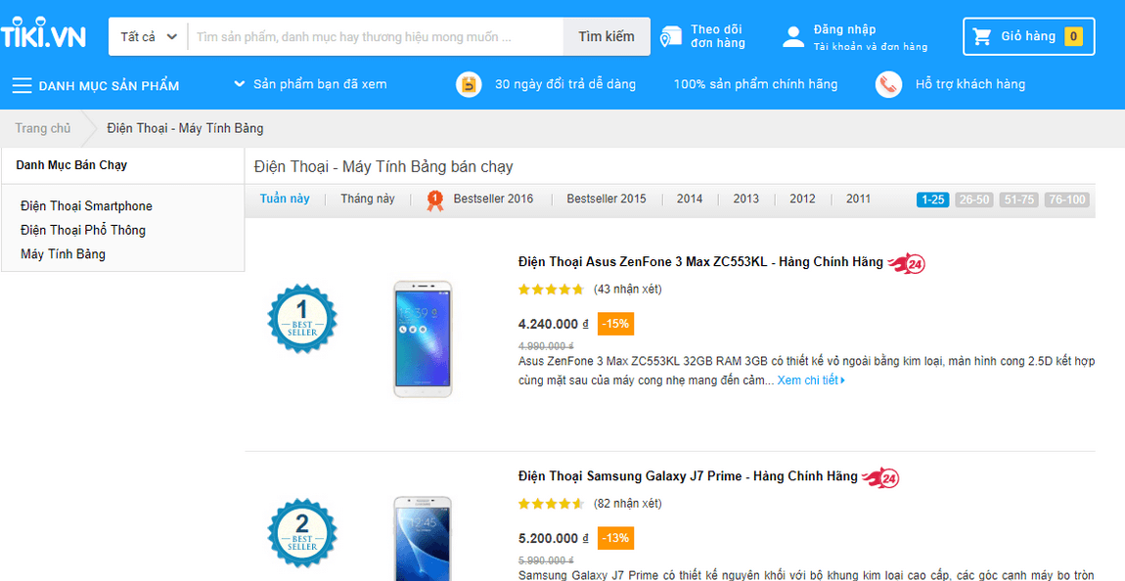
Task: Click 'Đăng nhập' to sign in
Action: (844, 29)
